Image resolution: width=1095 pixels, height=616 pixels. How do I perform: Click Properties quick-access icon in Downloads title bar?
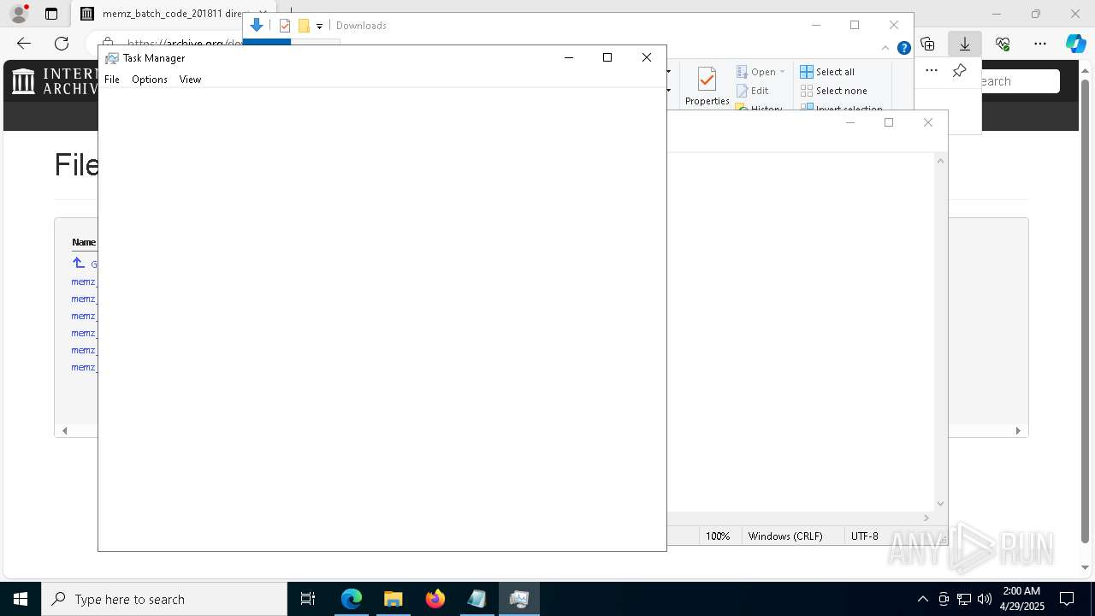point(285,26)
